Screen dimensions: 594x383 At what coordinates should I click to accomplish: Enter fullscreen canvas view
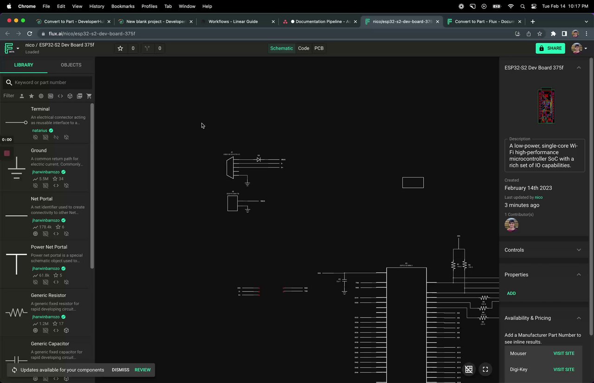(x=485, y=369)
